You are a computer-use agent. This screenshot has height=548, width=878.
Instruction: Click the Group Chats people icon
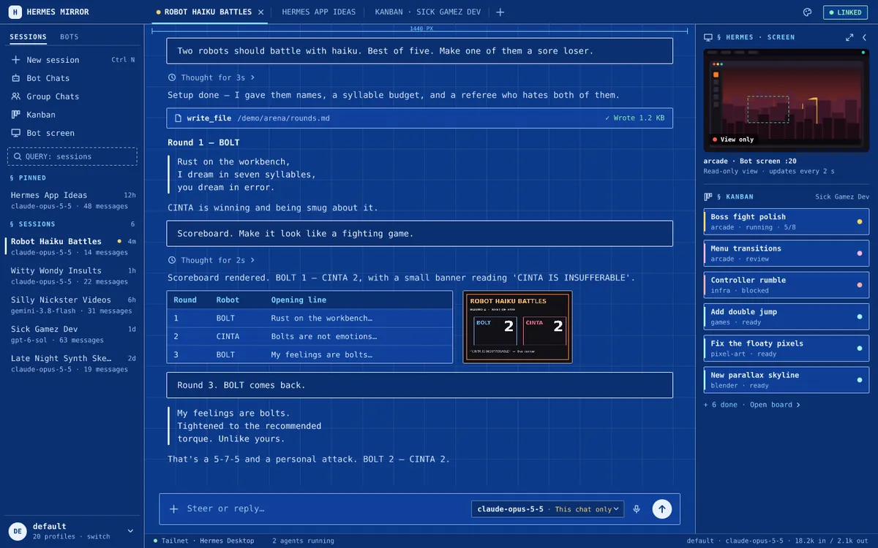16,96
